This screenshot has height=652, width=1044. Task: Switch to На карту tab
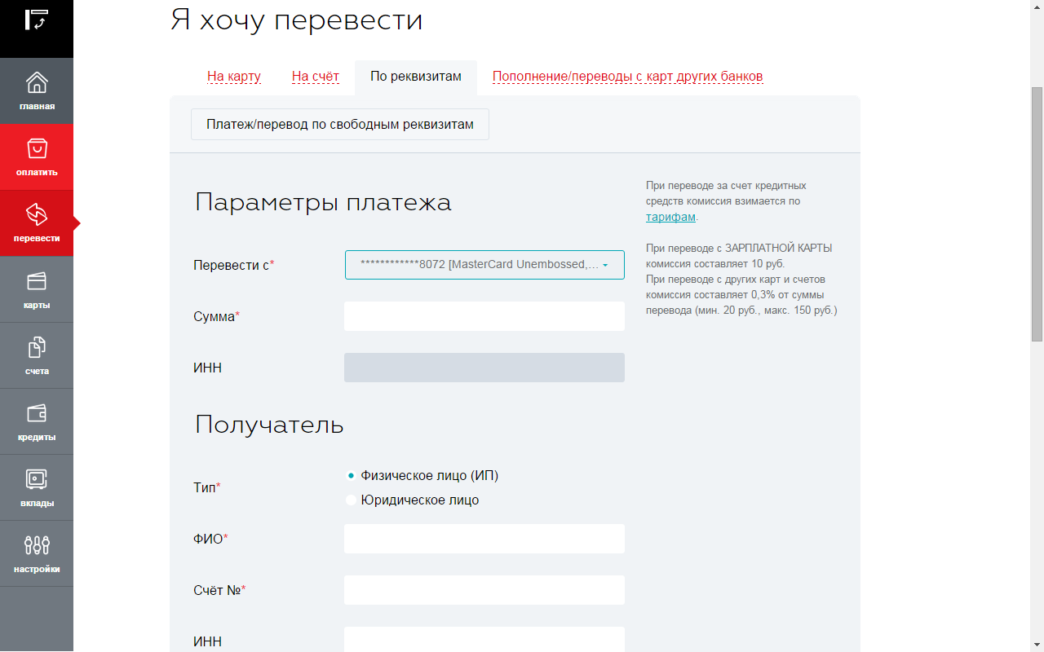tap(234, 77)
